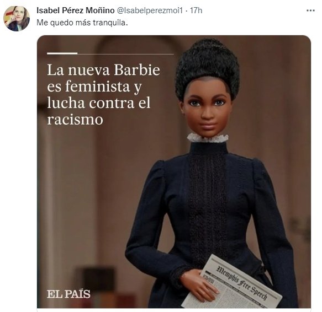The height and width of the screenshot is (312, 322).
Task: Select the tweet text "Me quedo más tranquila."
Action: (82, 23)
